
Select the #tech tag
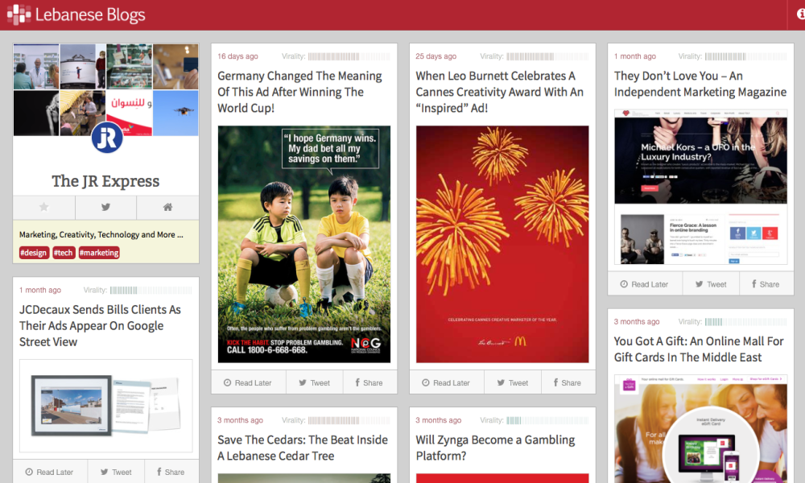pyautogui.click(x=64, y=253)
